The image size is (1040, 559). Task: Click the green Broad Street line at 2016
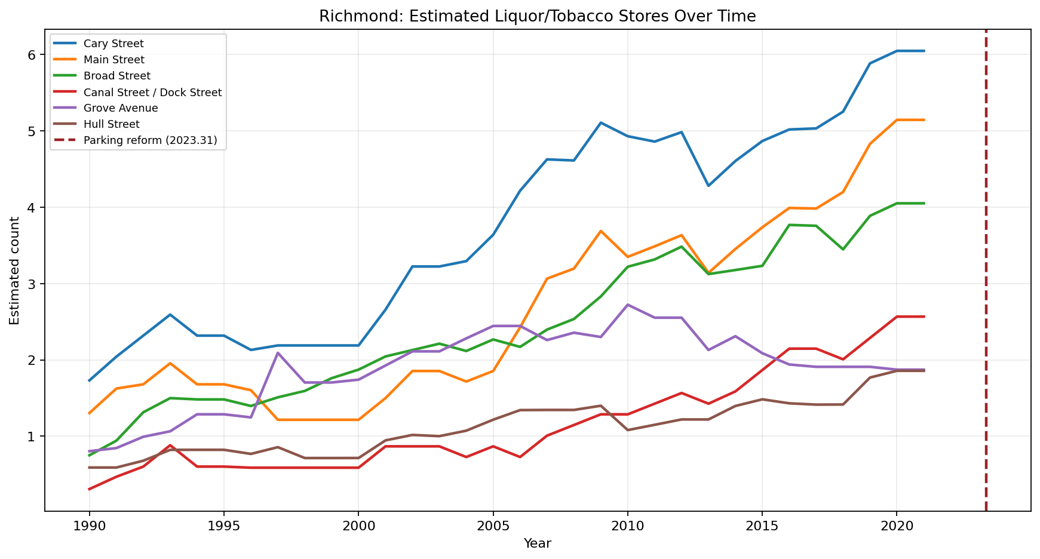[789, 225]
